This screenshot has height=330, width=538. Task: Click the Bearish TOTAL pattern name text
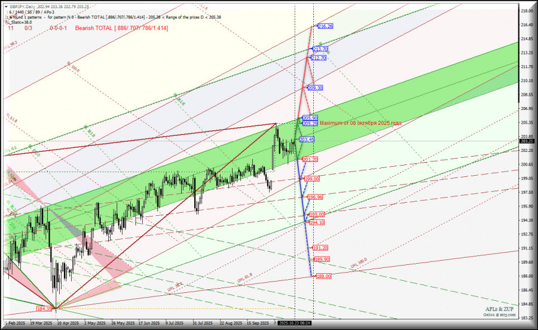121,28
